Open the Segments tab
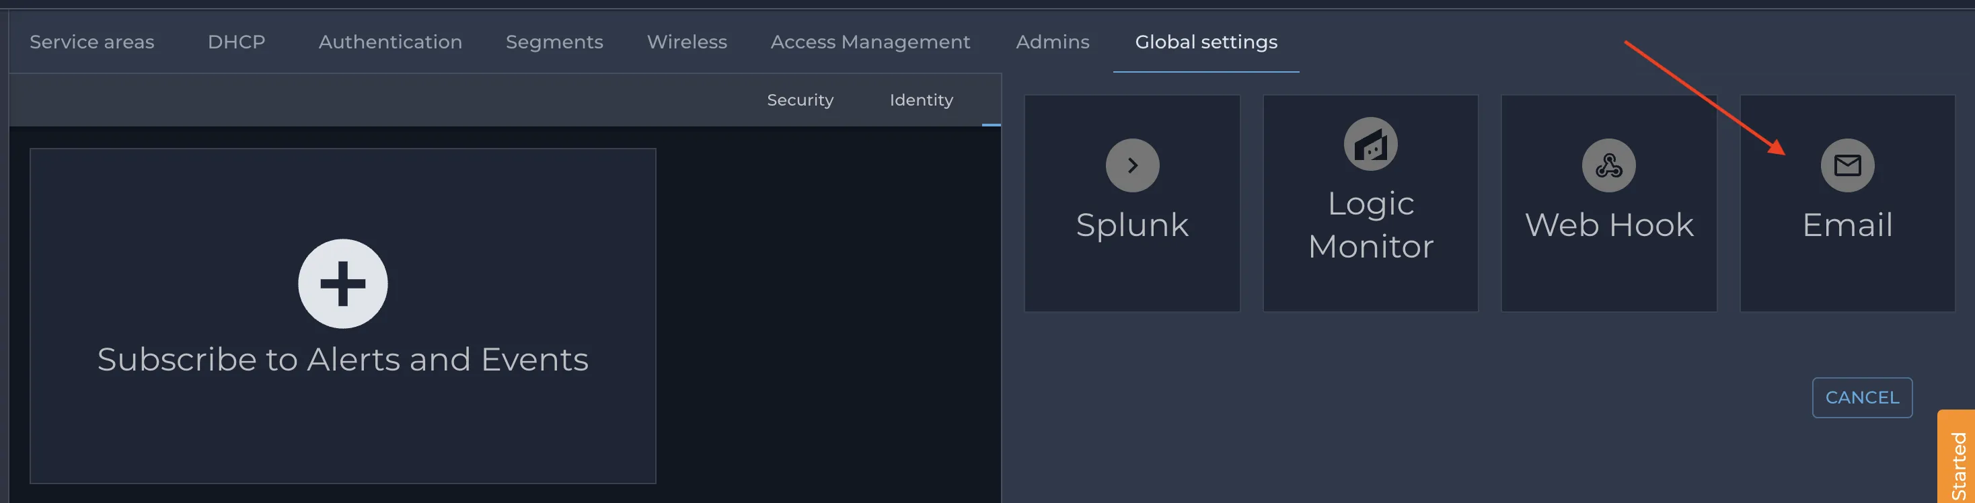The height and width of the screenshot is (503, 1975). pos(554,42)
